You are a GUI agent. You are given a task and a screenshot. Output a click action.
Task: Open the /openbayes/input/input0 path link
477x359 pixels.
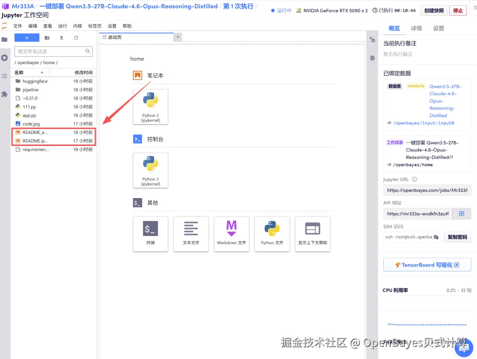[x=424, y=123]
